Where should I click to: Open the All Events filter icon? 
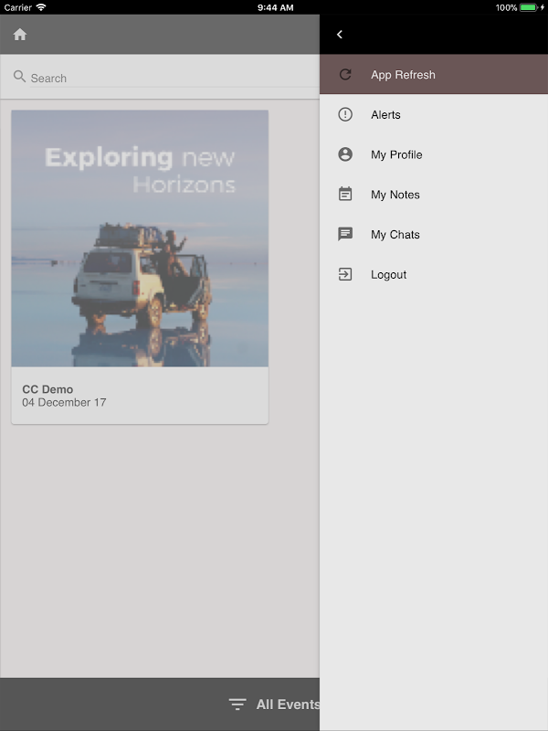(237, 704)
